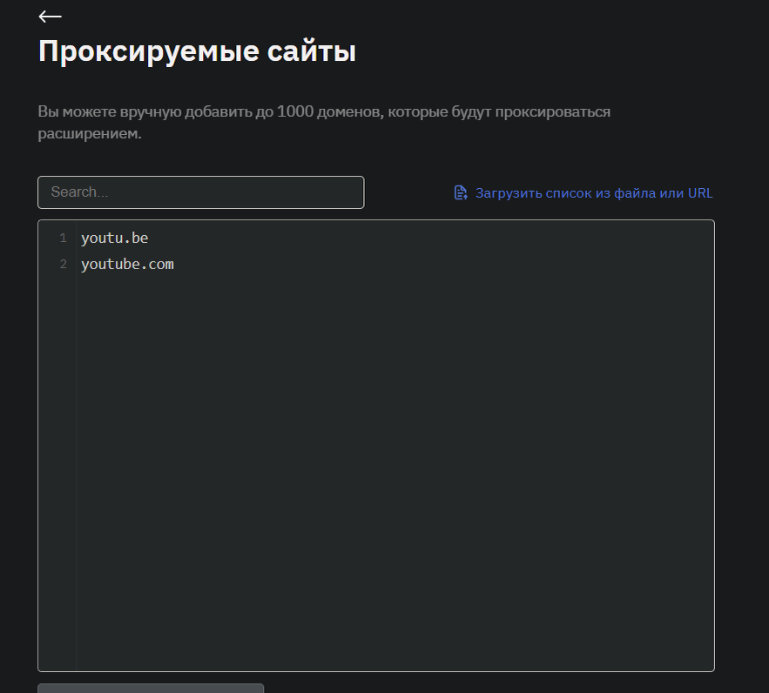Image resolution: width=769 pixels, height=693 pixels.
Task: Select line number 1 in the gutter
Action: pos(62,237)
